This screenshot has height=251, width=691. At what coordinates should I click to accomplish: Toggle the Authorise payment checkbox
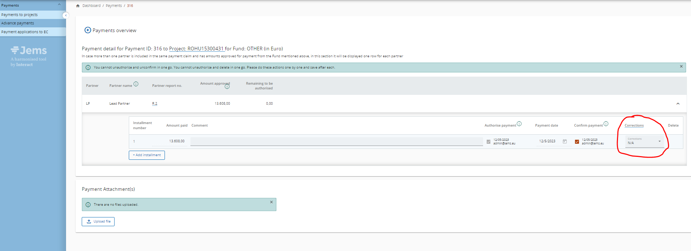[x=489, y=142]
